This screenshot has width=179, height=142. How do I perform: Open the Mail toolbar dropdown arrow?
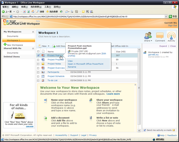[x=69, y=12]
